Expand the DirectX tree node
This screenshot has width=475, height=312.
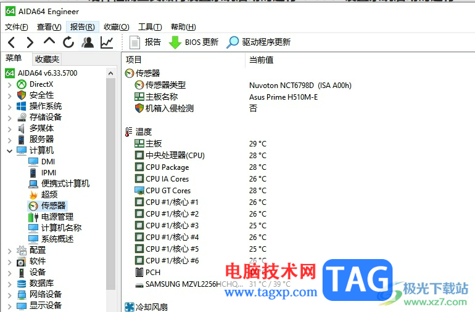point(9,85)
